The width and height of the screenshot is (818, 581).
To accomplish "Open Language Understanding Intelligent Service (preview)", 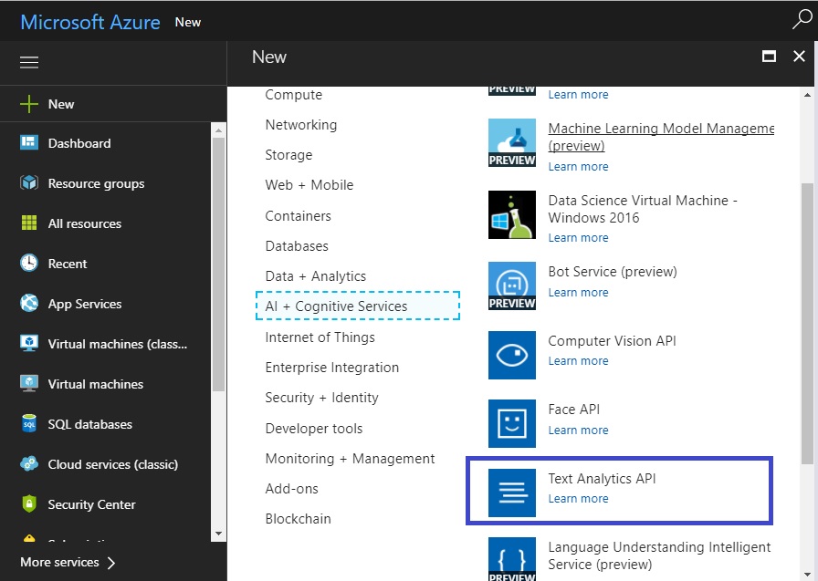I will point(659,555).
